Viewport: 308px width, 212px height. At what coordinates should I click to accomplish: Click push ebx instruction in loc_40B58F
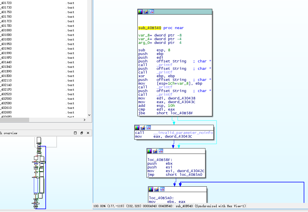[160, 163]
